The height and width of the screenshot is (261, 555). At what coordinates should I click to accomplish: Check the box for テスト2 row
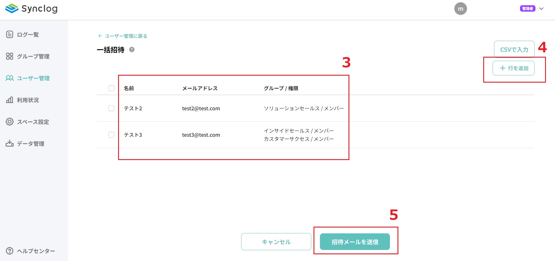click(111, 108)
